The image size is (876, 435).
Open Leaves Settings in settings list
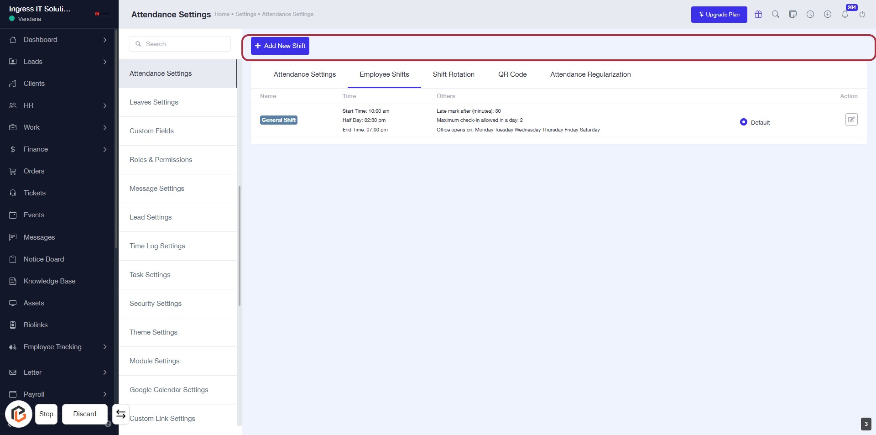click(x=154, y=102)
